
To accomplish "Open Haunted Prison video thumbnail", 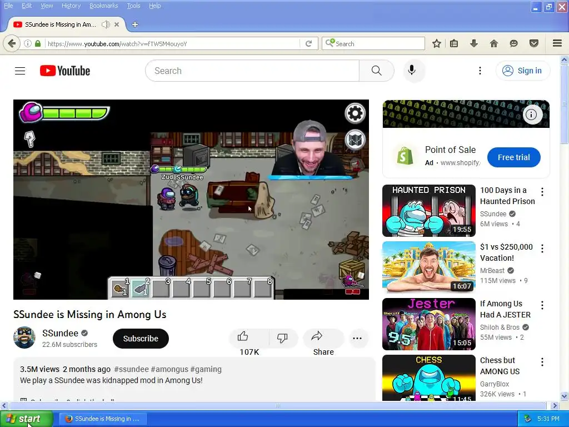I will [428, 211].
